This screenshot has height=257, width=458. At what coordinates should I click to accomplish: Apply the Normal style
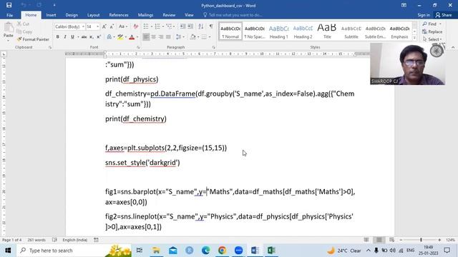tap(230, 31)
